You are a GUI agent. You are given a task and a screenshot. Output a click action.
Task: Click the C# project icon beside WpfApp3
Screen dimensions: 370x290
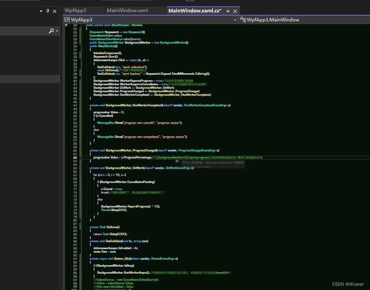tap(67, 20)
